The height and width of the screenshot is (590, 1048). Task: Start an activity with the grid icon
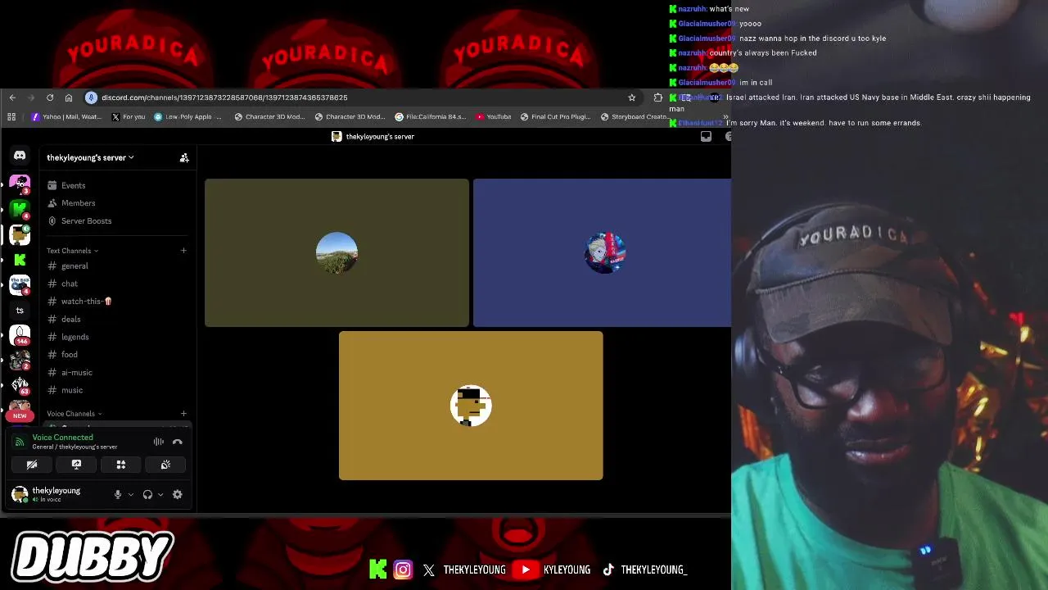coord(121,465)
